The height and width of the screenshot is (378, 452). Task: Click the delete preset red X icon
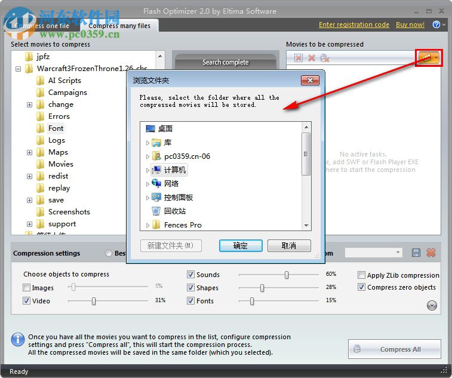pos(431,253)
